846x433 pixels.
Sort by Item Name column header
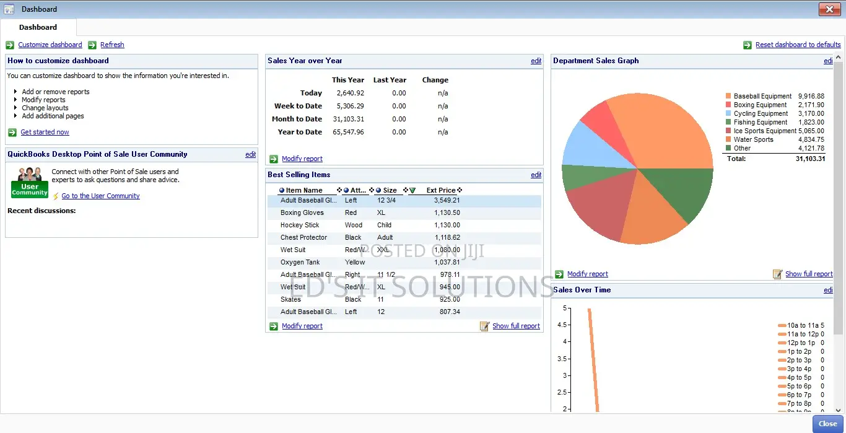pos(304,190)
